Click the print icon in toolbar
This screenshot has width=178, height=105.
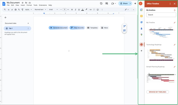(16, 10)
